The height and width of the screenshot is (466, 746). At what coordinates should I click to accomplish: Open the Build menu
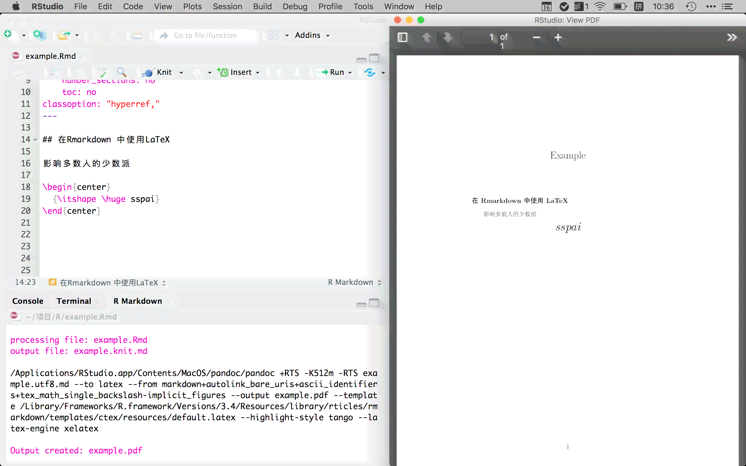262,6
